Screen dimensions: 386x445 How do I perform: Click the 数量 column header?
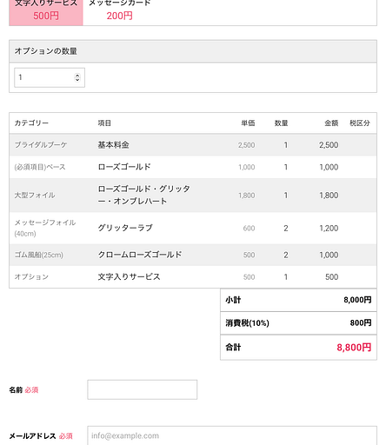[x=281, y=123]
